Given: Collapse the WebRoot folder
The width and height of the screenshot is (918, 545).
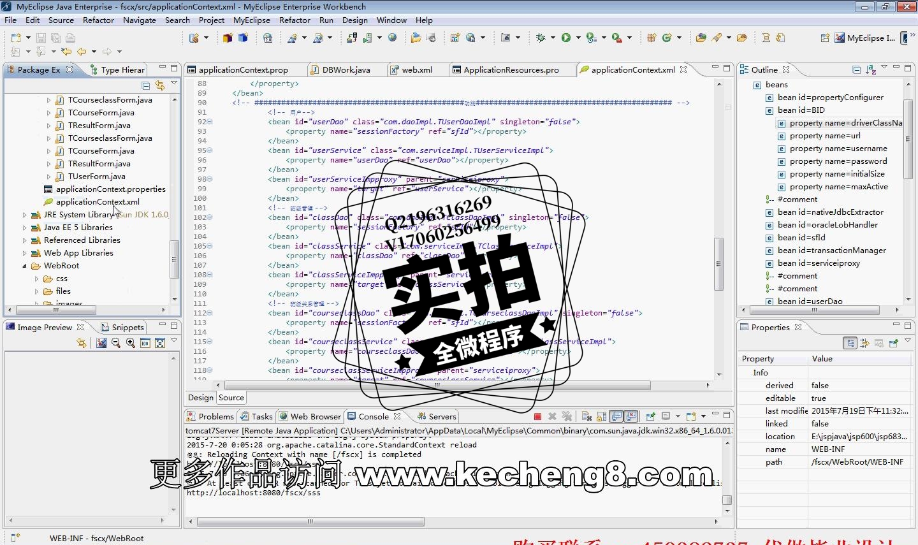Looking at the screenshot, I should click(25, 266).
